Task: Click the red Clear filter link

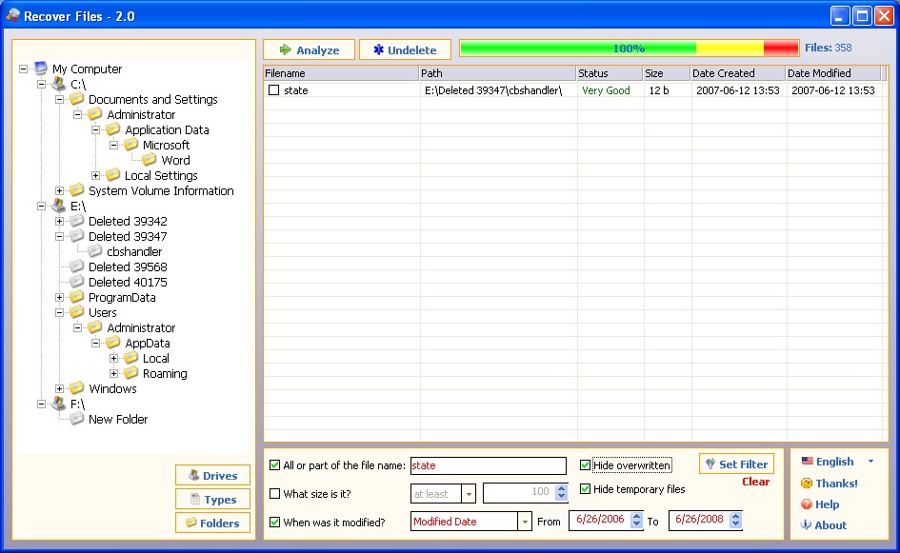Action: [x=755, y=482]
